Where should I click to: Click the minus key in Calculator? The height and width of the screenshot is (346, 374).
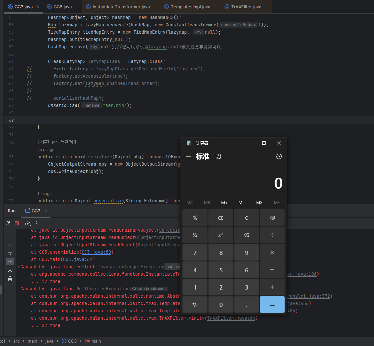(x=272, y=270)
